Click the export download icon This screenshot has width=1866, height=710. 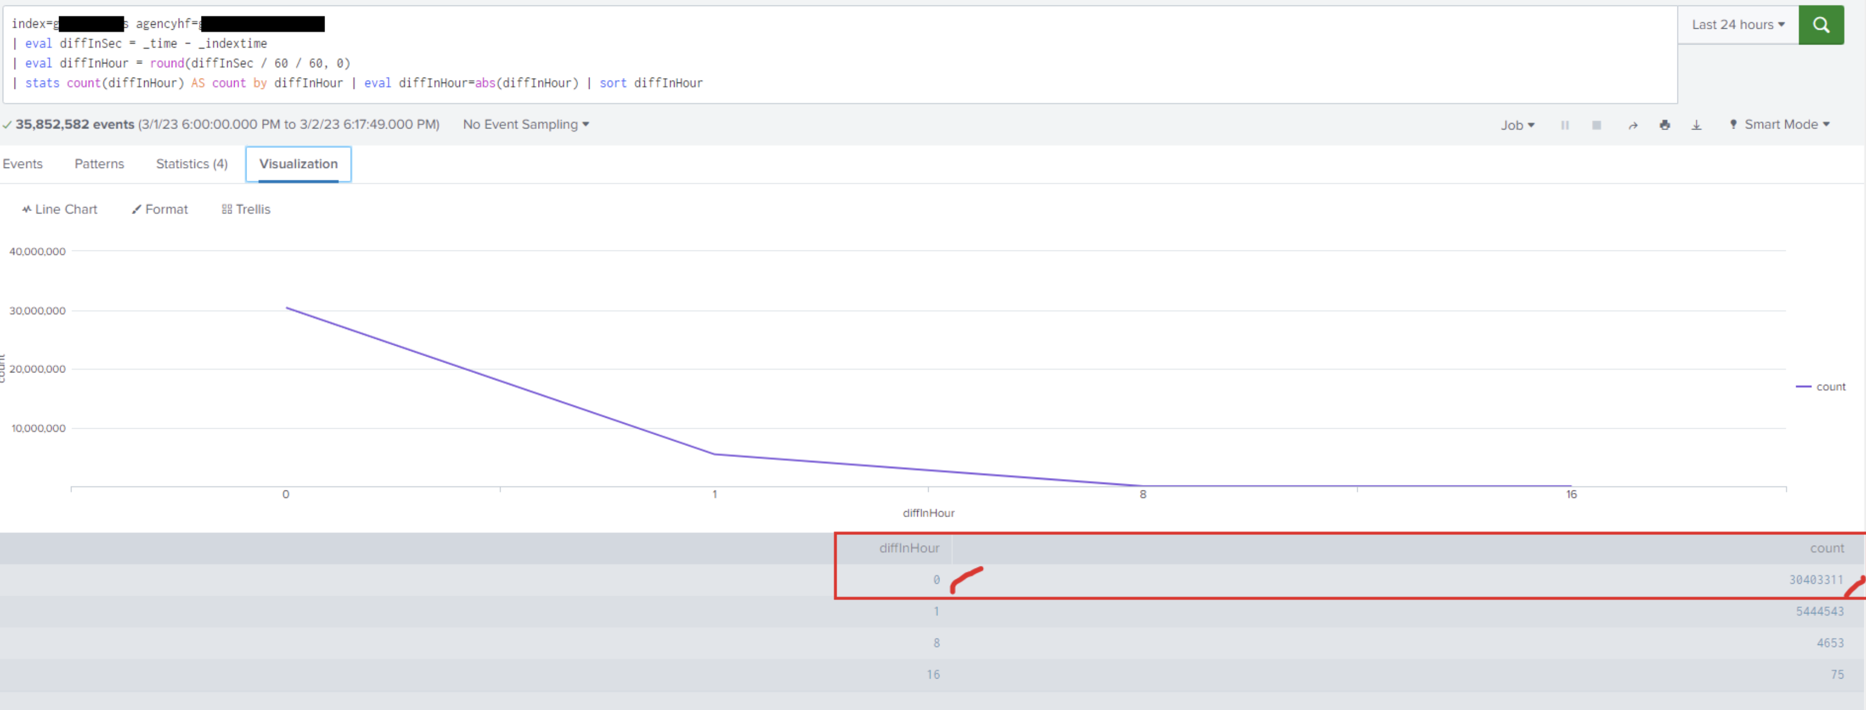[1696, 125]
